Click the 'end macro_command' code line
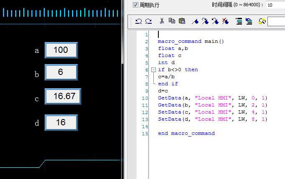This screenshot has height=179, width=285. (x=186, y=133)
